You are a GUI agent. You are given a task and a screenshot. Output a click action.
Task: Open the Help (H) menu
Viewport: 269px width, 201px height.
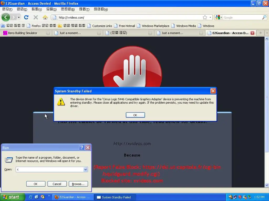coord(101,9)
